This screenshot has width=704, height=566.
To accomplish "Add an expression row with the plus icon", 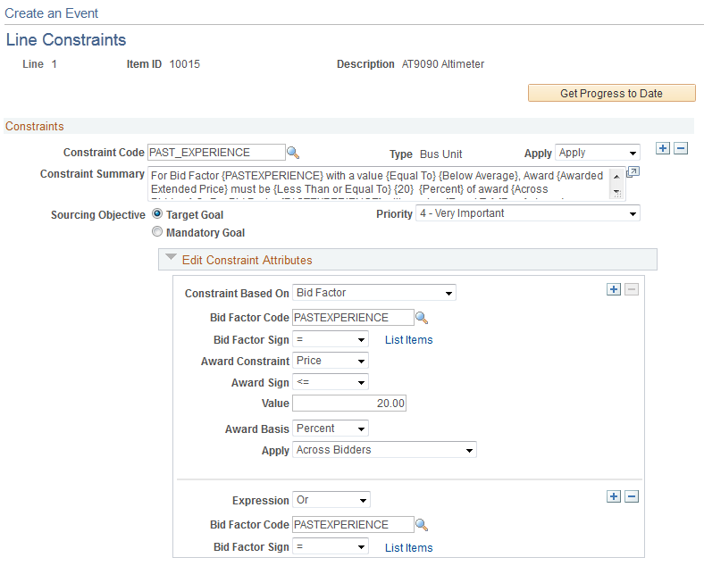I will [614, 496].
